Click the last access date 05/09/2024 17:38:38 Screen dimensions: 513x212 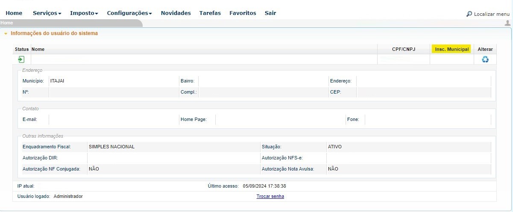pyautogui.click(x=264, y=186)
